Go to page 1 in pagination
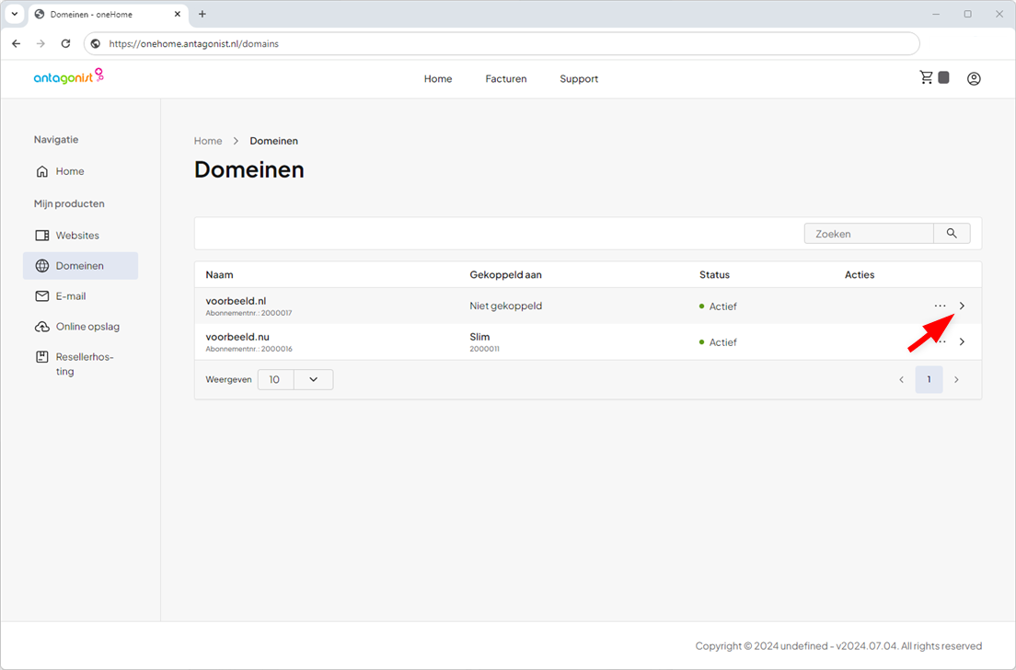The image size is (1016, 670). tap(929, 380)
